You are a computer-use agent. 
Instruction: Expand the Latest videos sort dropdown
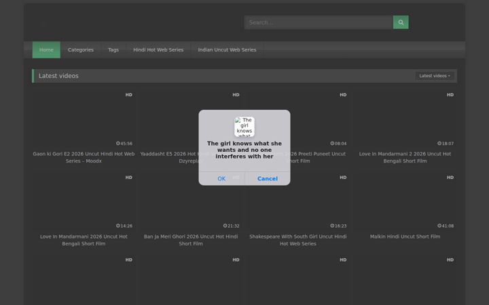point(435,76)
